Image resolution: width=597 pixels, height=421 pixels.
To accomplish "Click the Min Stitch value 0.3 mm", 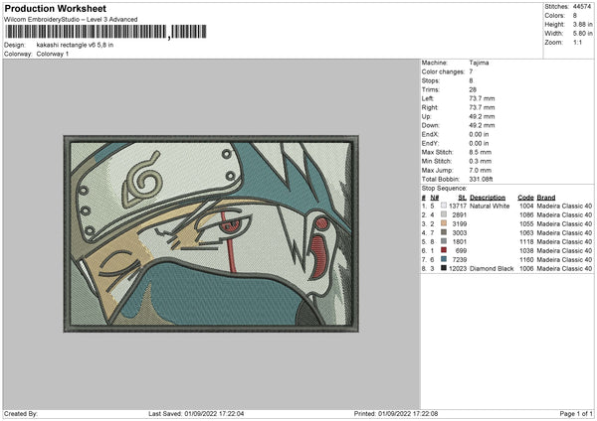I will point(481,161).
